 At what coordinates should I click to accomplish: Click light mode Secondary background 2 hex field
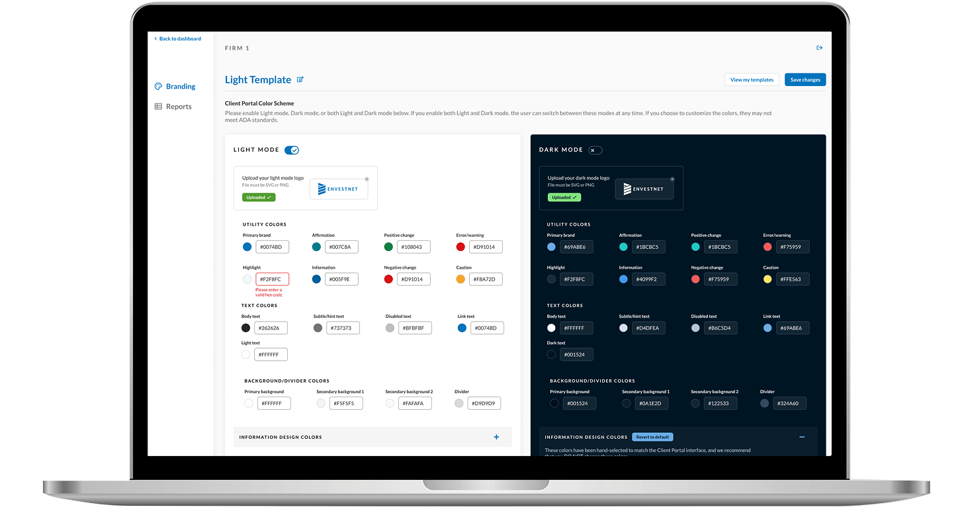[x=416, y=403]
